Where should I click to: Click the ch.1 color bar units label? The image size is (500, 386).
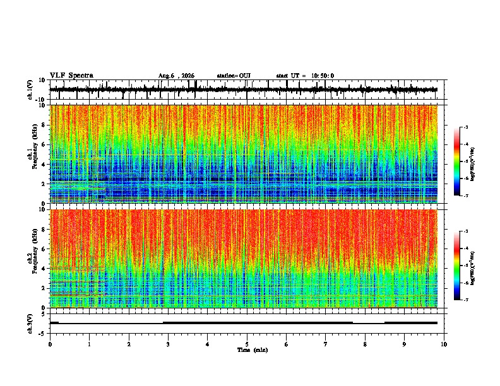point(472,165)
